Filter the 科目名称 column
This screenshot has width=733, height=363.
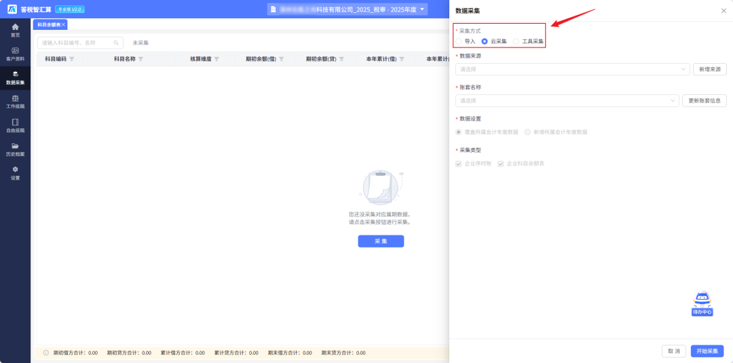[x=140, y=59]
